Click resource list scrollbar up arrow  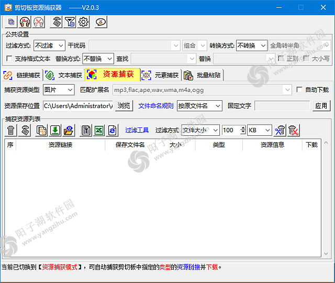[x=326, y=143]
